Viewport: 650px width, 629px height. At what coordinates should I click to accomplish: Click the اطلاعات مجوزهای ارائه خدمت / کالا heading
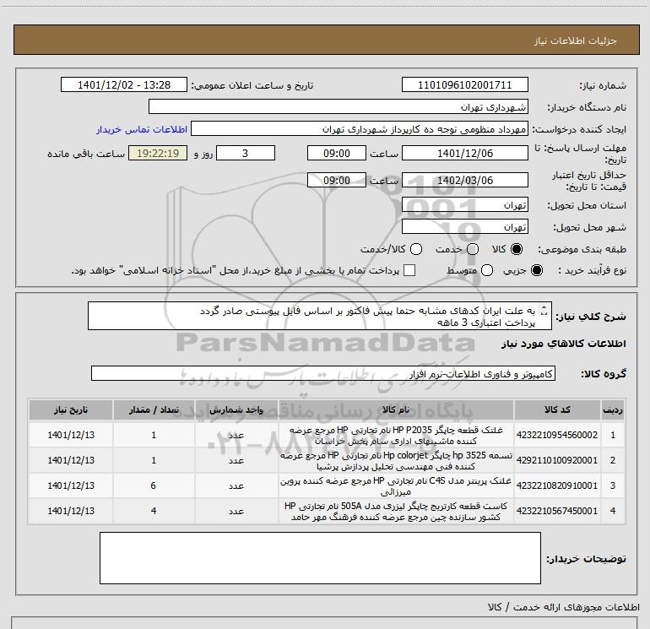564,607
